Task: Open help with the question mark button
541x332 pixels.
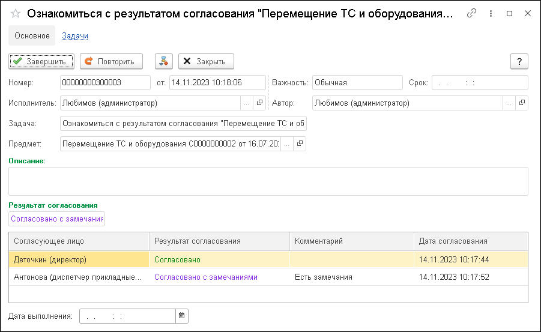Action: [x=519, y=61]
